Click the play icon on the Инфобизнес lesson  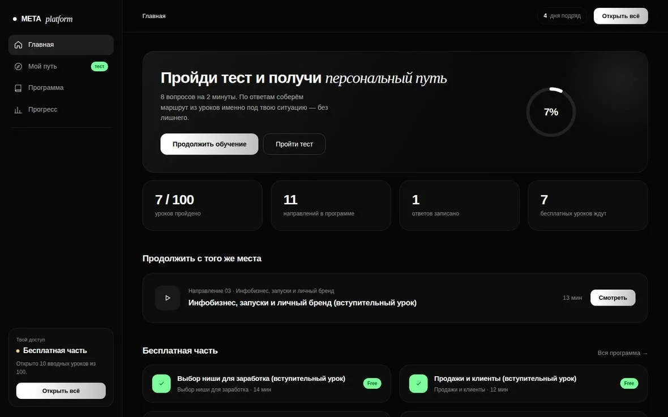[x=168, y=298]
